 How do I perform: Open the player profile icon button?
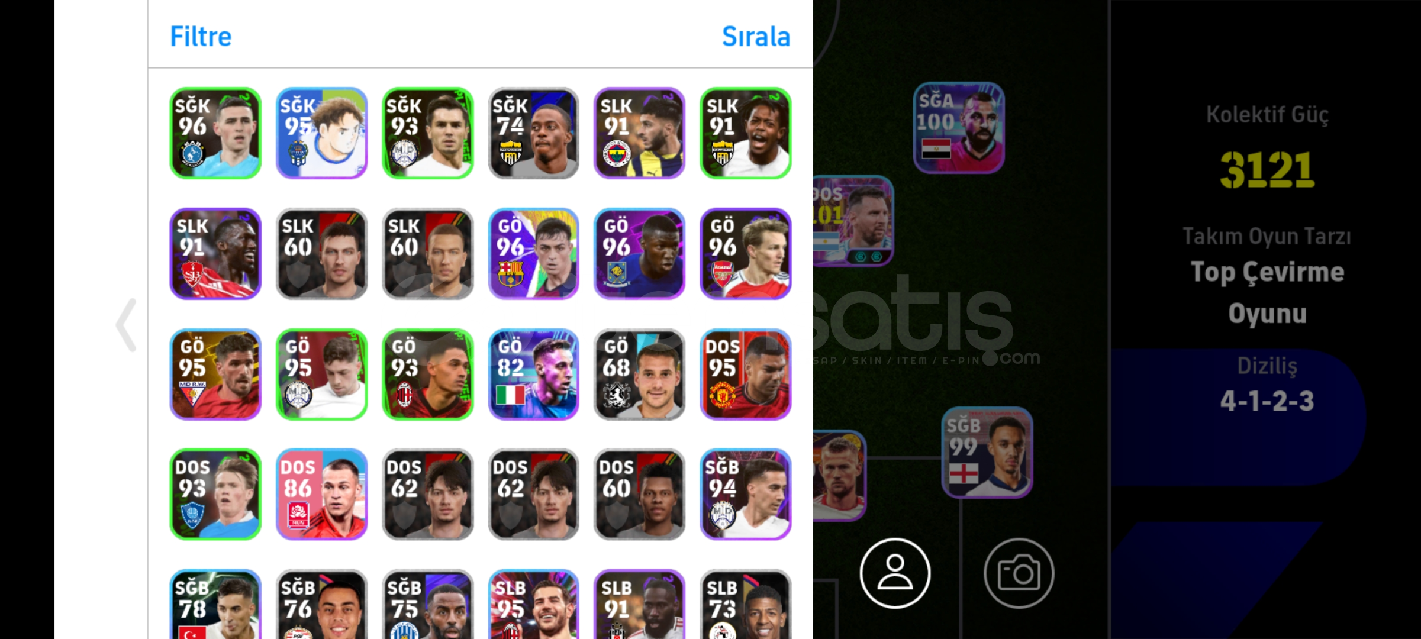(895, 573)
